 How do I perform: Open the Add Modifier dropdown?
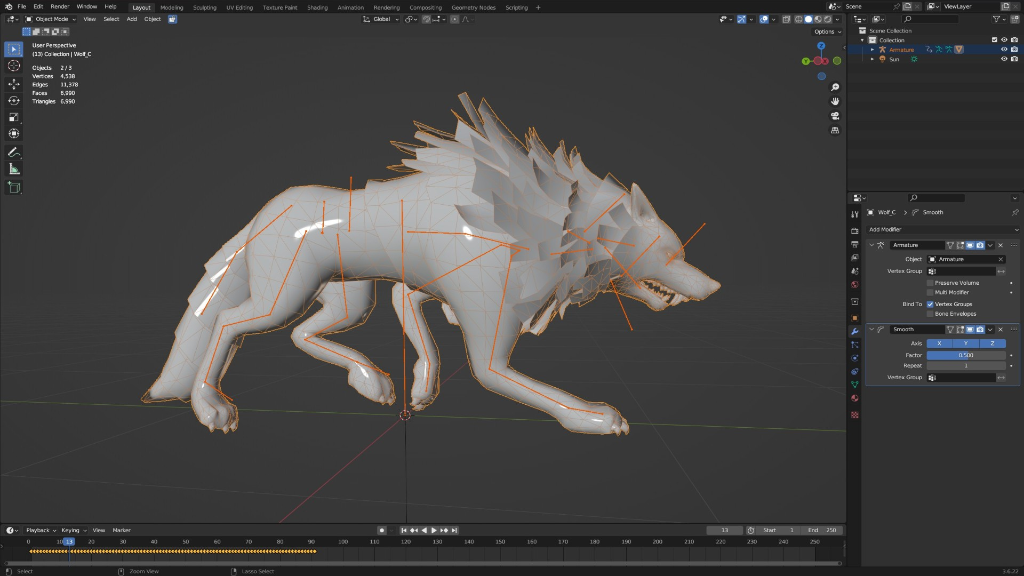943,229
